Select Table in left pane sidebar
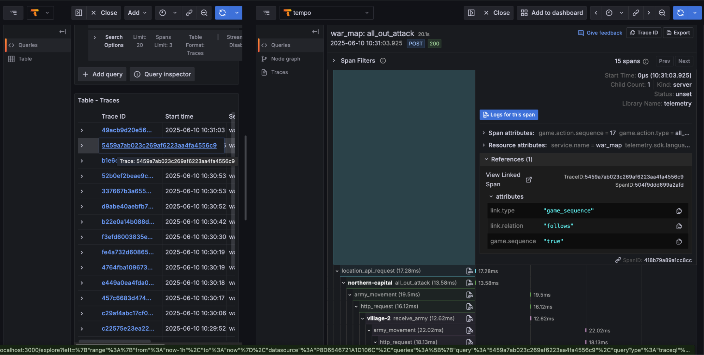 pyautogui.click(x=38, y=59)
